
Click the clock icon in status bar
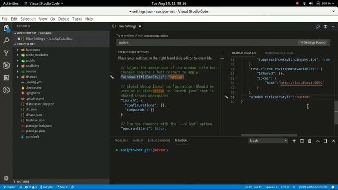coord(72,187)
